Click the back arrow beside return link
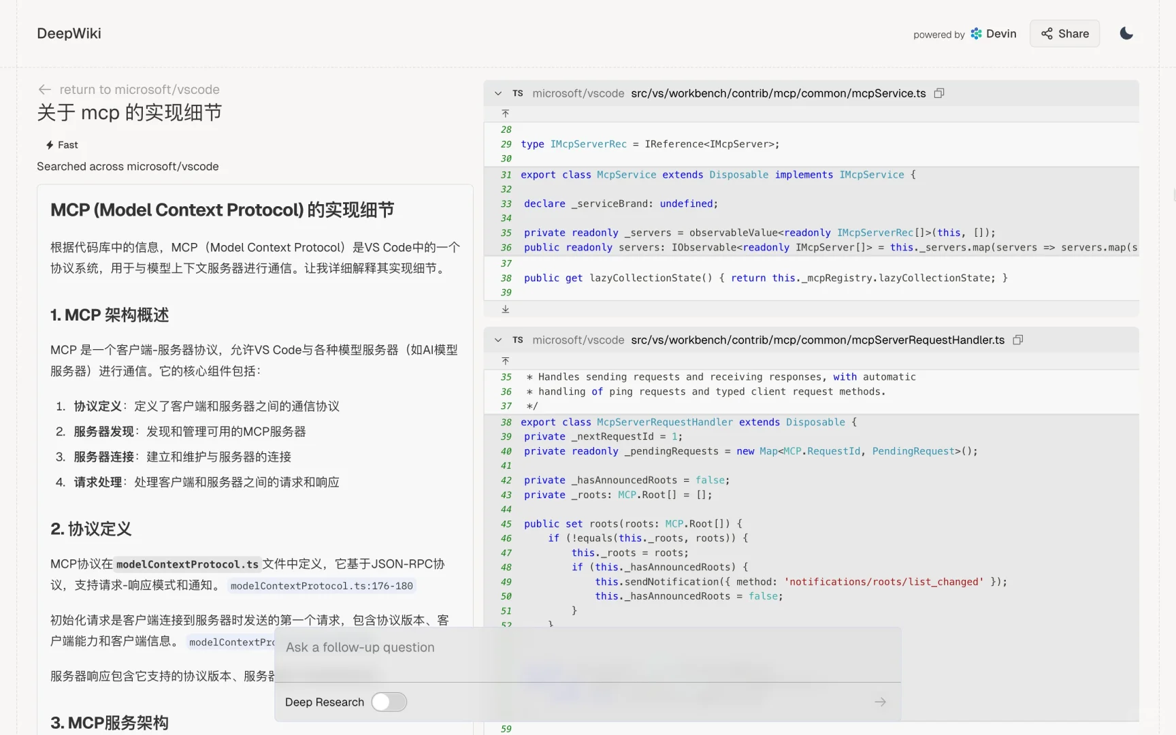Screen dimensions: 1176x735 tap(44, 89)
